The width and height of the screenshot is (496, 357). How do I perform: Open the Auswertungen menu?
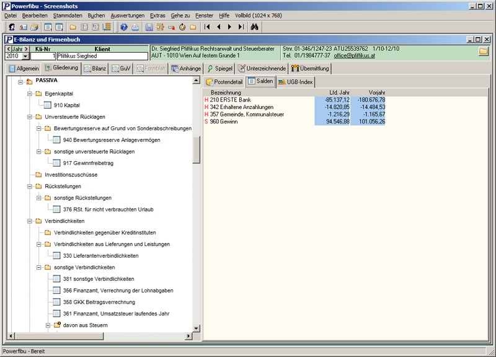(x=127, y=15)
